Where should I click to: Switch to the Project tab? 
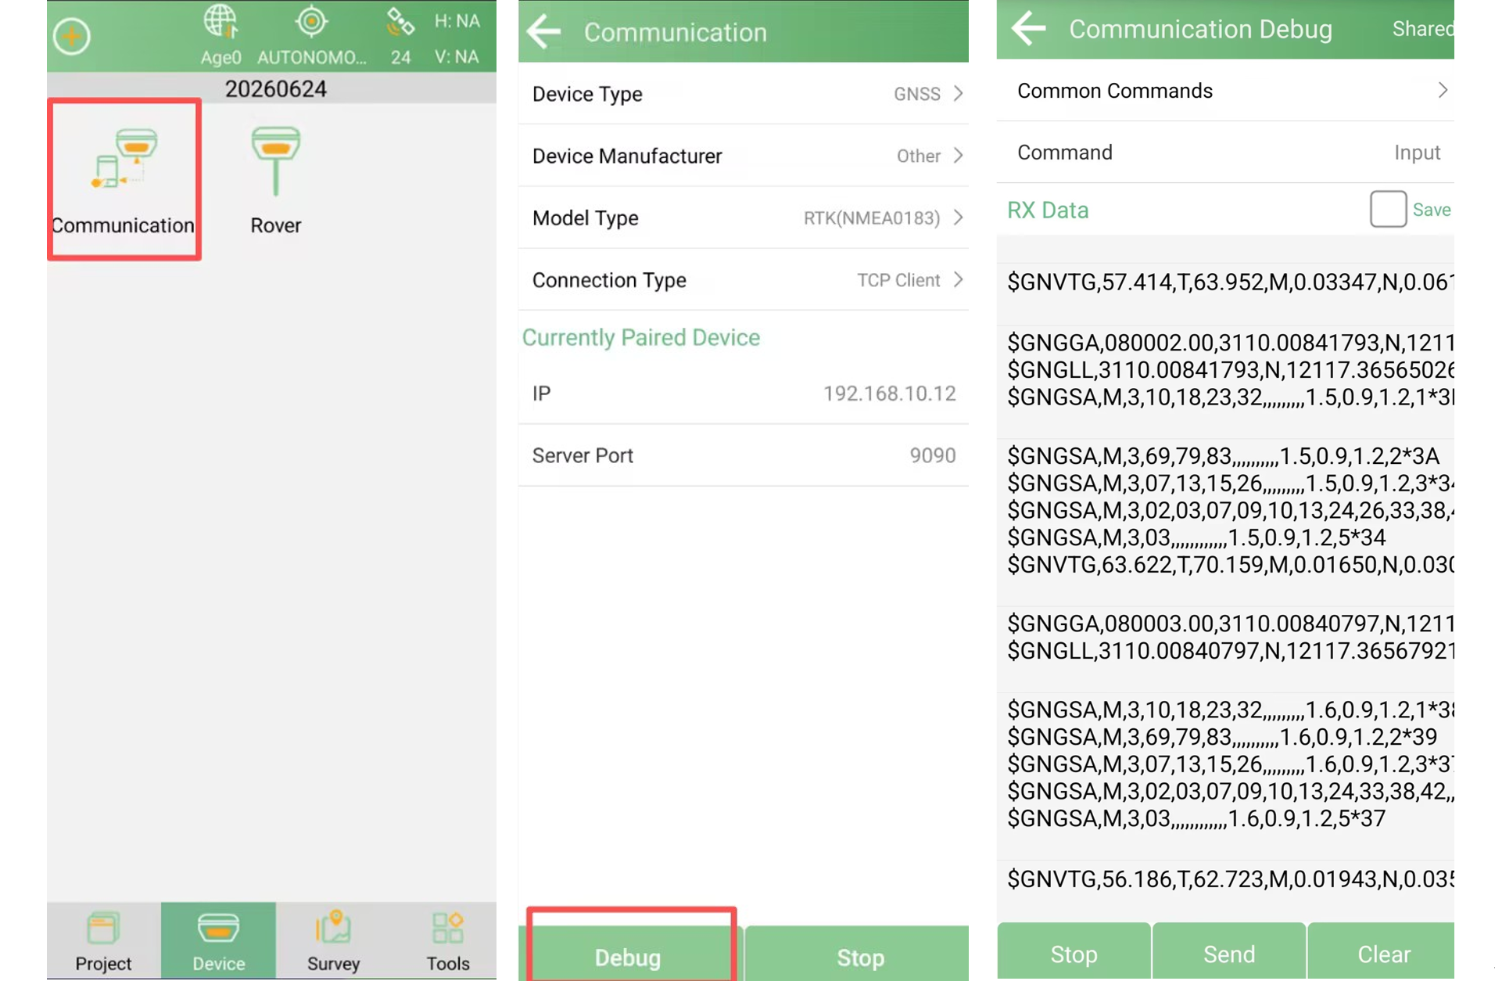click(x=104, y=941)
